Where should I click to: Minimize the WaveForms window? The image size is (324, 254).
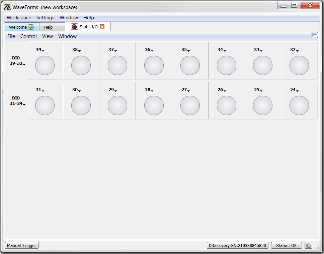[x=283, y=6]
